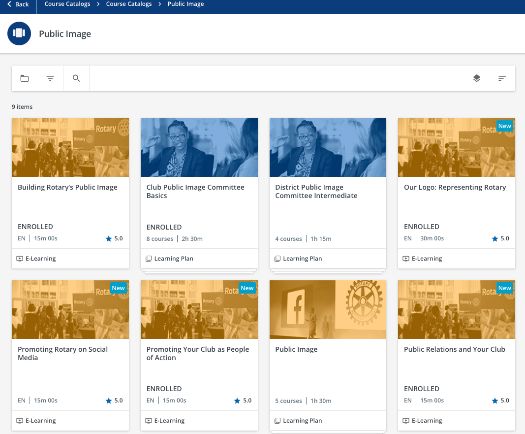Open the sort order icon in the toolbar
The height and width of the screenshot is (434, 525).
501,78
